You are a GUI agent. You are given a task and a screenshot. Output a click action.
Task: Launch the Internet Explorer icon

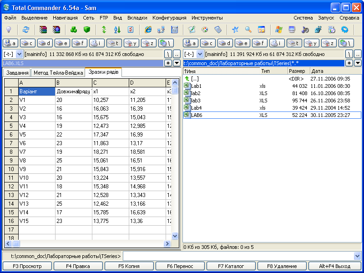tap(148, 30)
